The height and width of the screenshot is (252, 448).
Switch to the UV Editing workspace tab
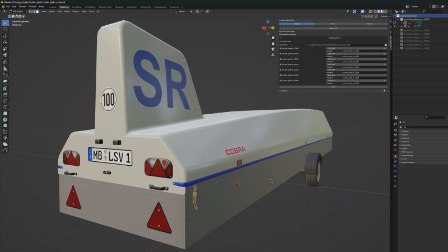coord(90,7)
